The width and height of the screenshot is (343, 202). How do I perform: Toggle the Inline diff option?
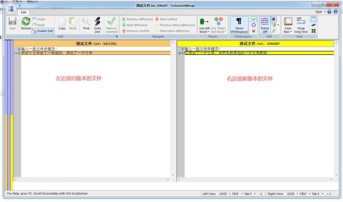point(265,25)
